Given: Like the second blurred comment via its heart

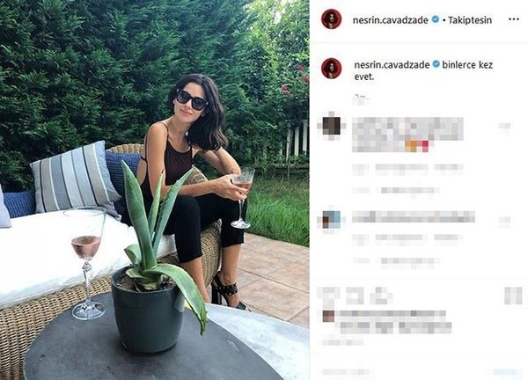Looking at the screenshot, I should (504, 222).
